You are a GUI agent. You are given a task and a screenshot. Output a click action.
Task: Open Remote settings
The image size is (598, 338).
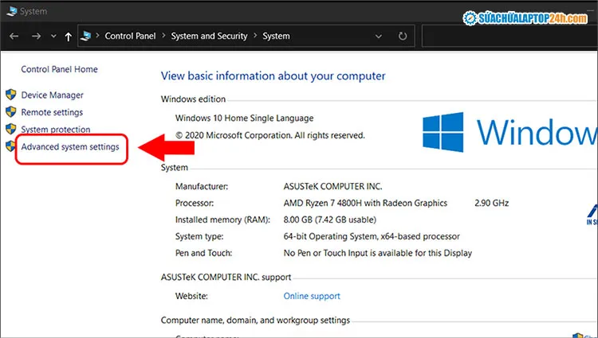(x=52, y=112)
